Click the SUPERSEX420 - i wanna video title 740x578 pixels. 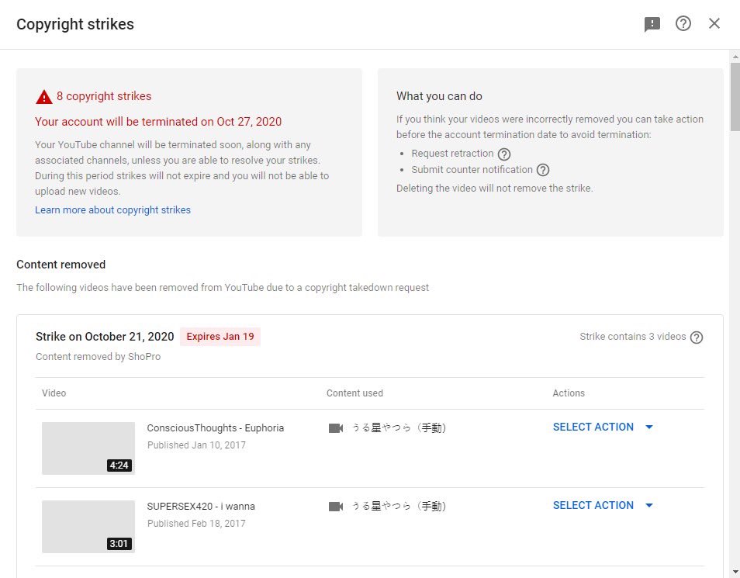coord(201,506)
